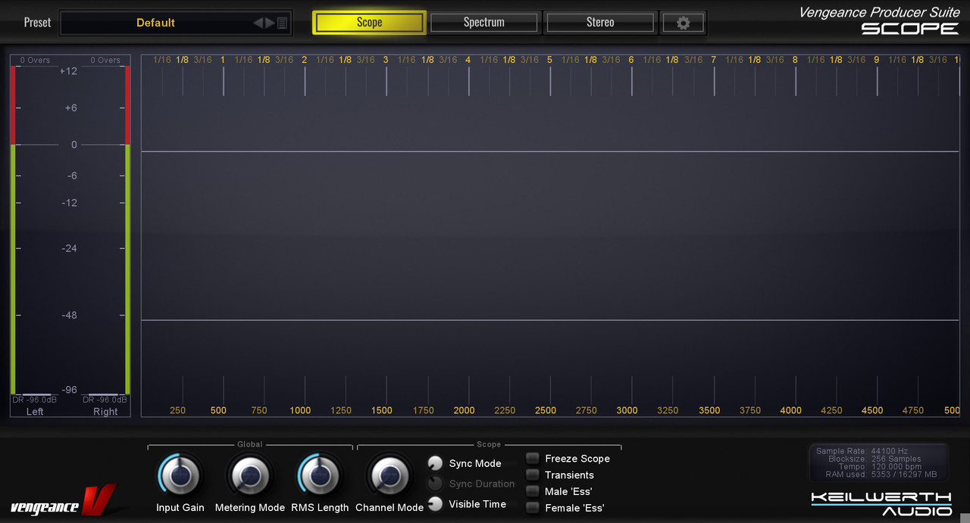Screen dimensions: 970x523
Task: Click the Right channel level meter bar
Action: click(x=128, y=230)
